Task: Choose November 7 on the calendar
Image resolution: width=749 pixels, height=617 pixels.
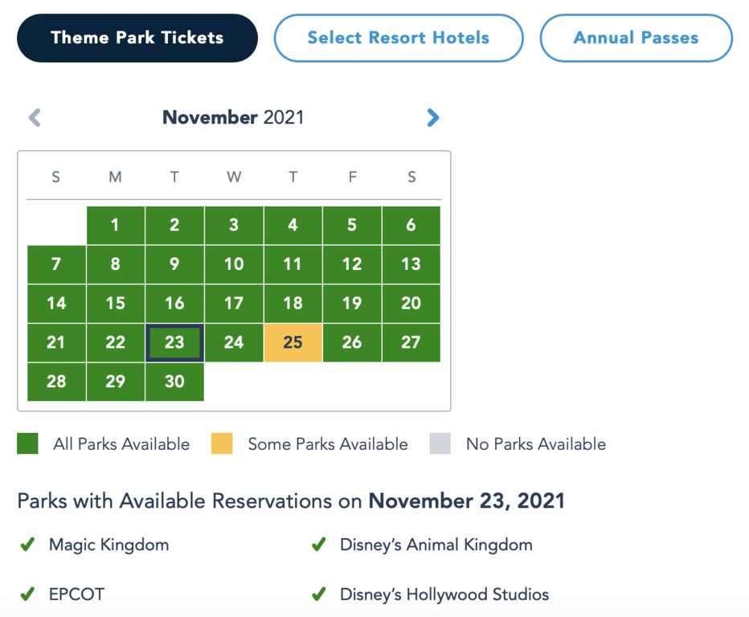Action: coord(56,264)
